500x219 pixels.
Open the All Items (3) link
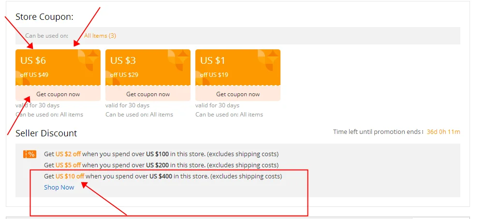100,36
